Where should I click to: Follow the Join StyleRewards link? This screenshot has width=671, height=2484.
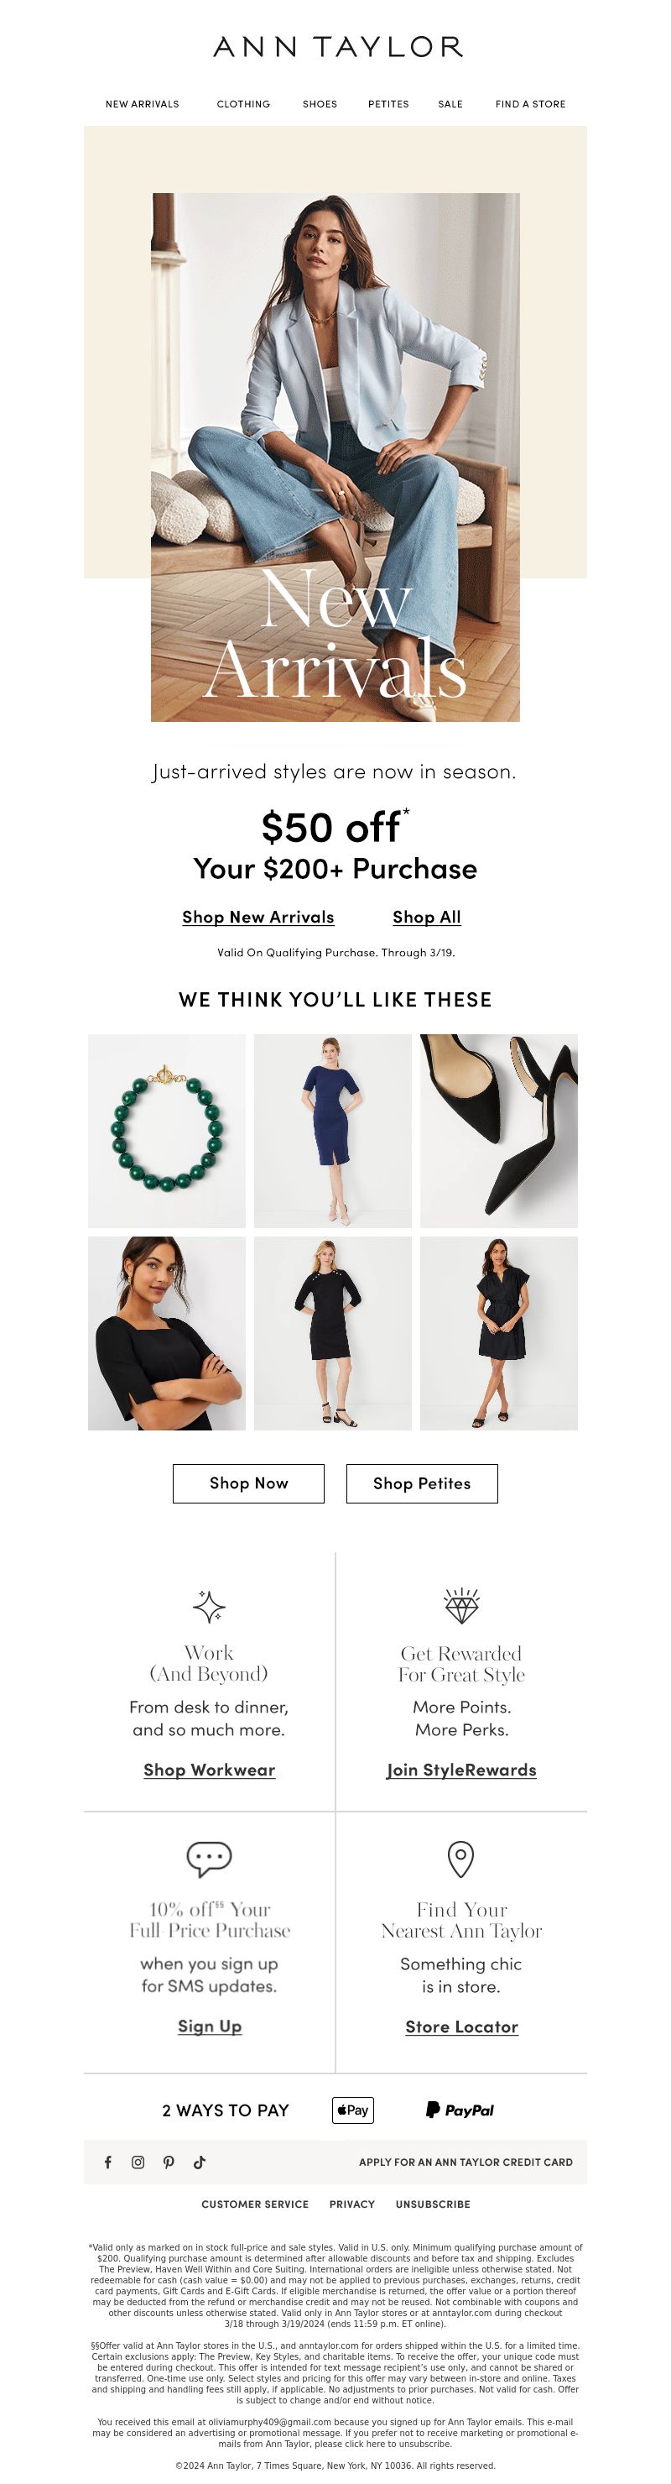click(460, 1770)
